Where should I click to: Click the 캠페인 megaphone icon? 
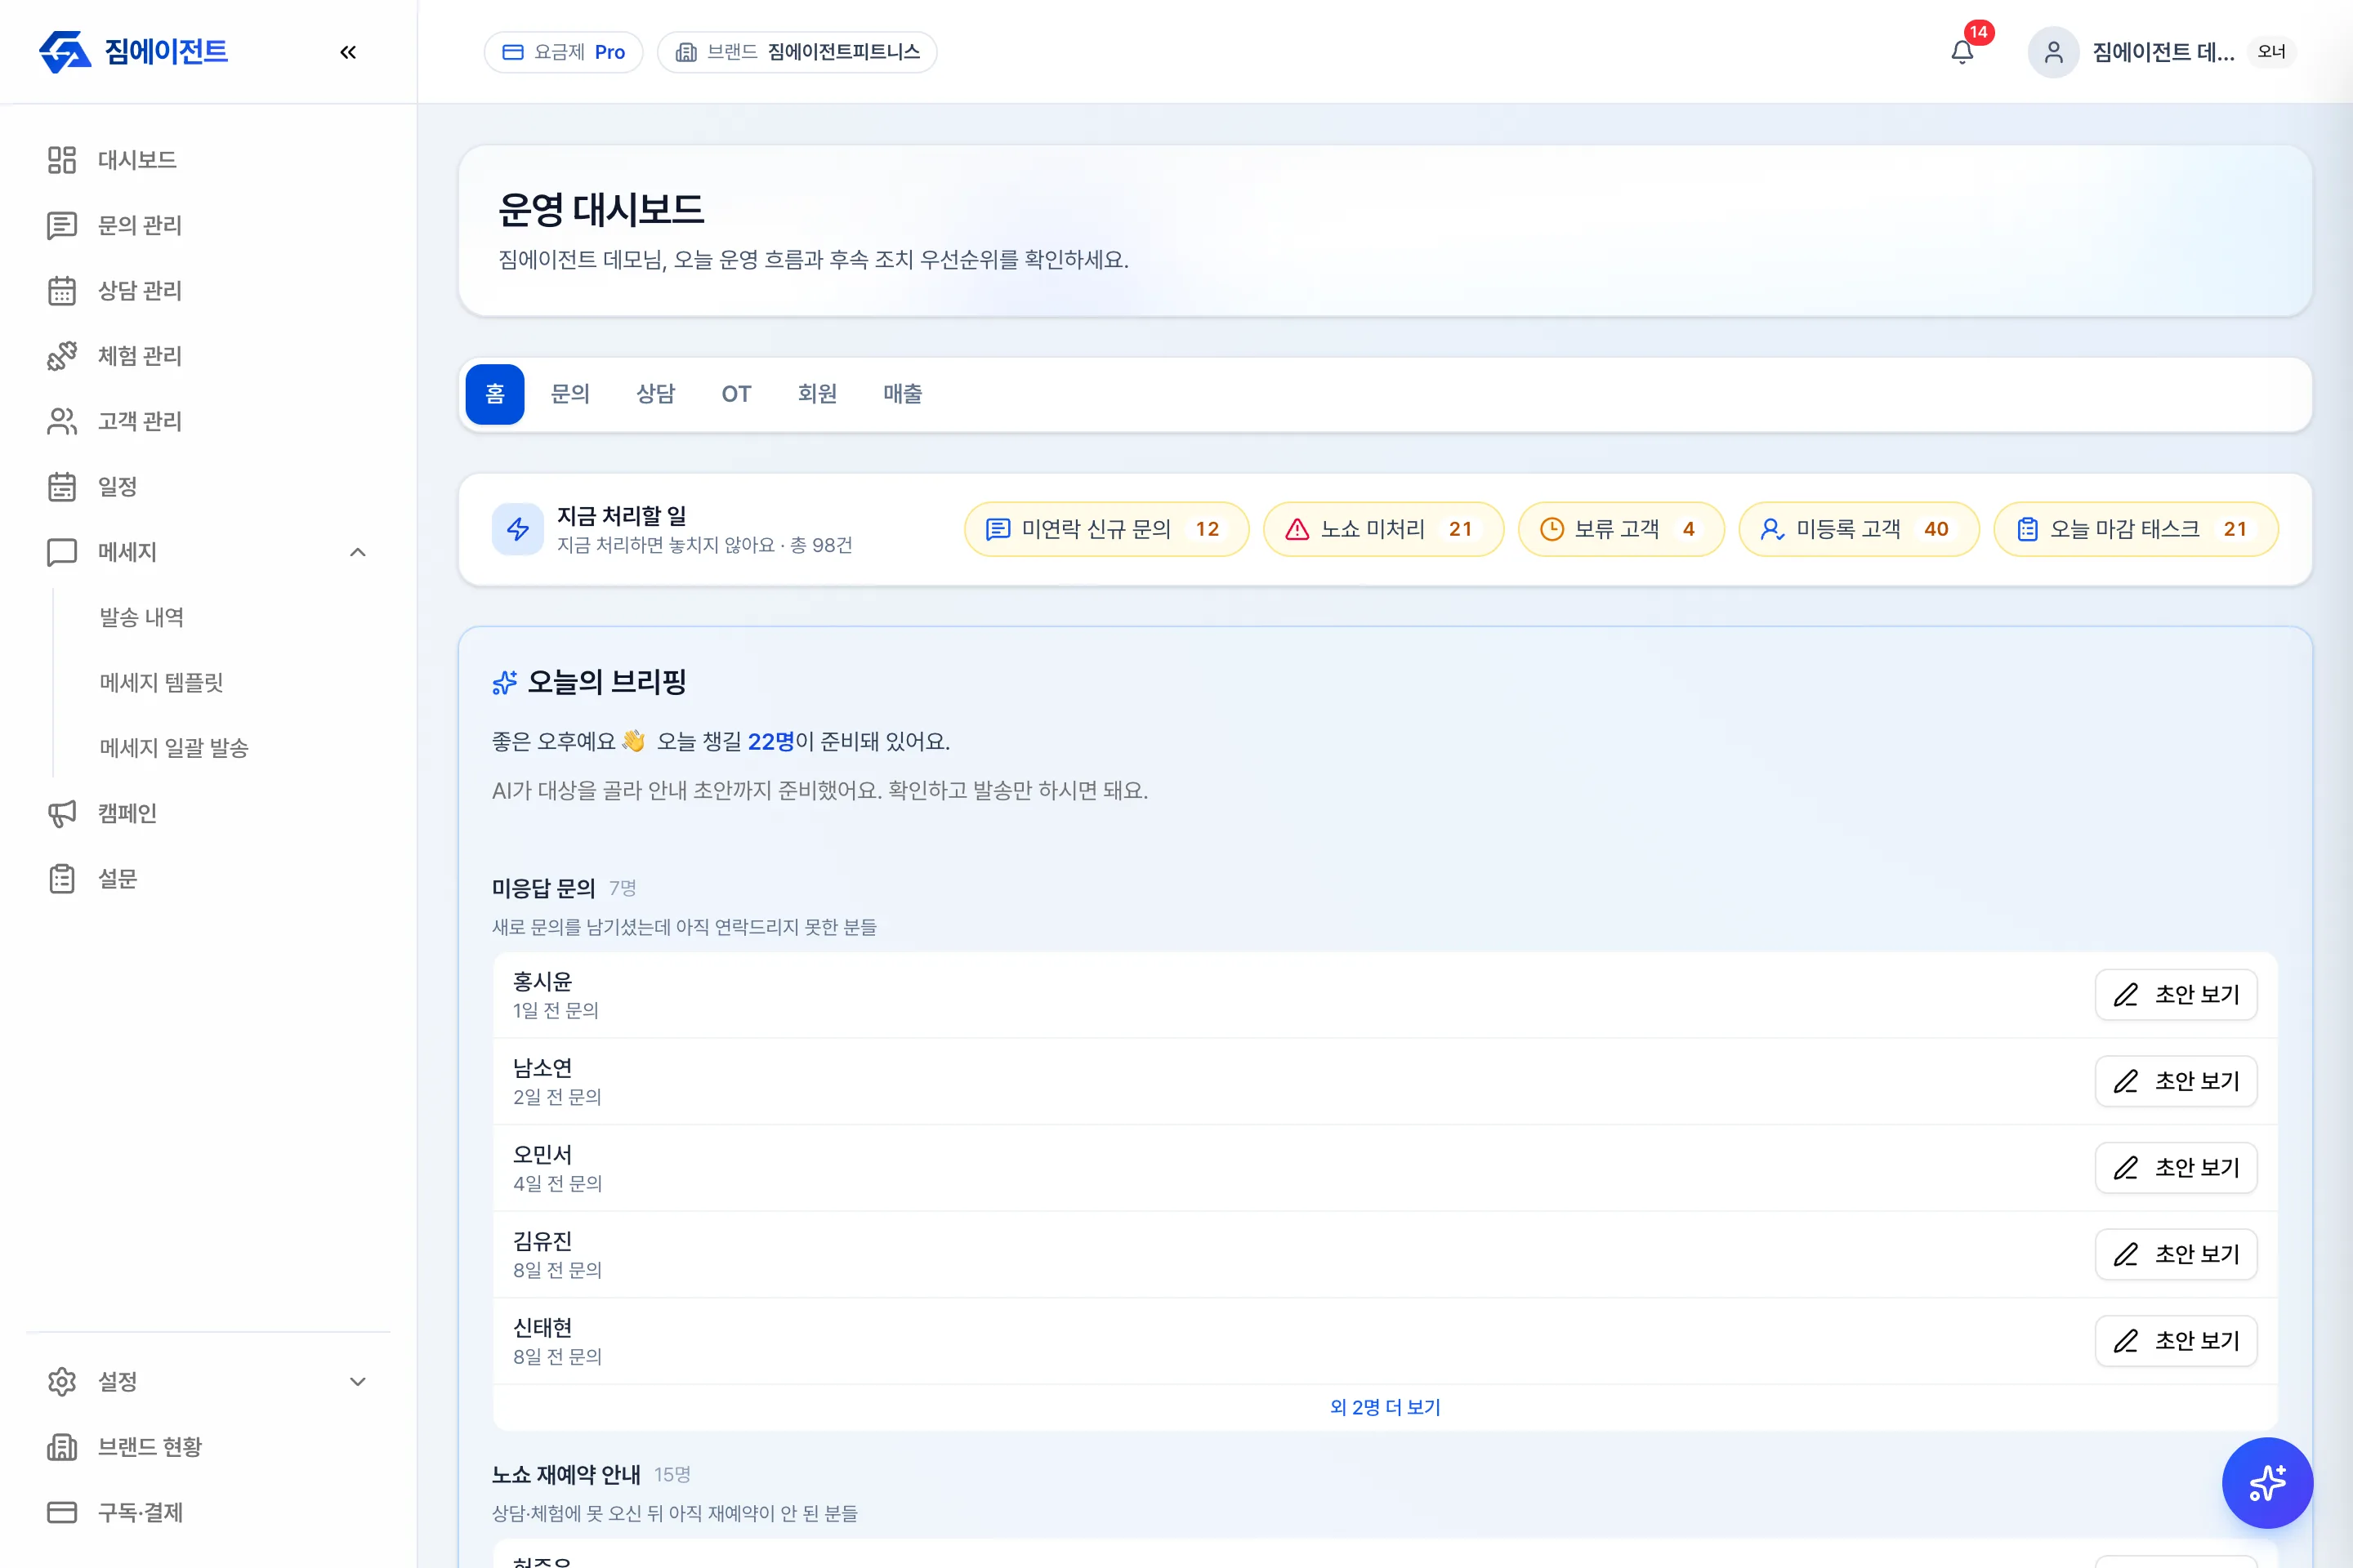[62, 813]
